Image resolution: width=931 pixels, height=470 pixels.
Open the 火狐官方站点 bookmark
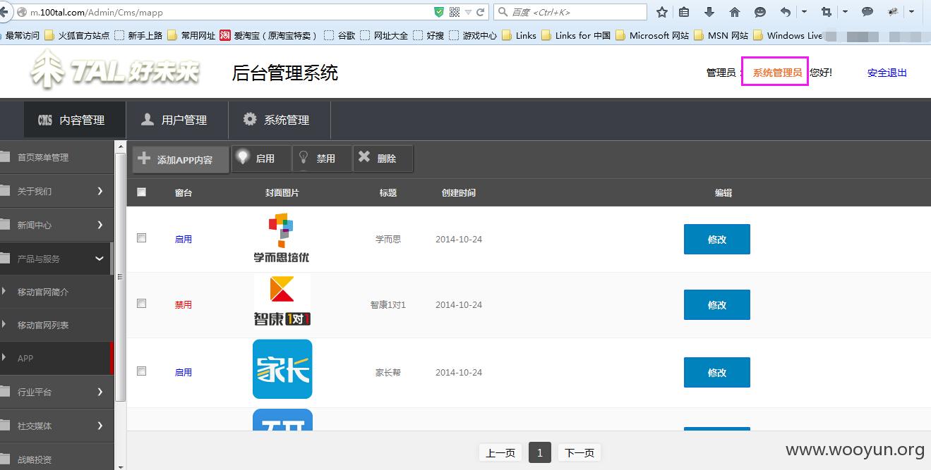click(78, 35)
